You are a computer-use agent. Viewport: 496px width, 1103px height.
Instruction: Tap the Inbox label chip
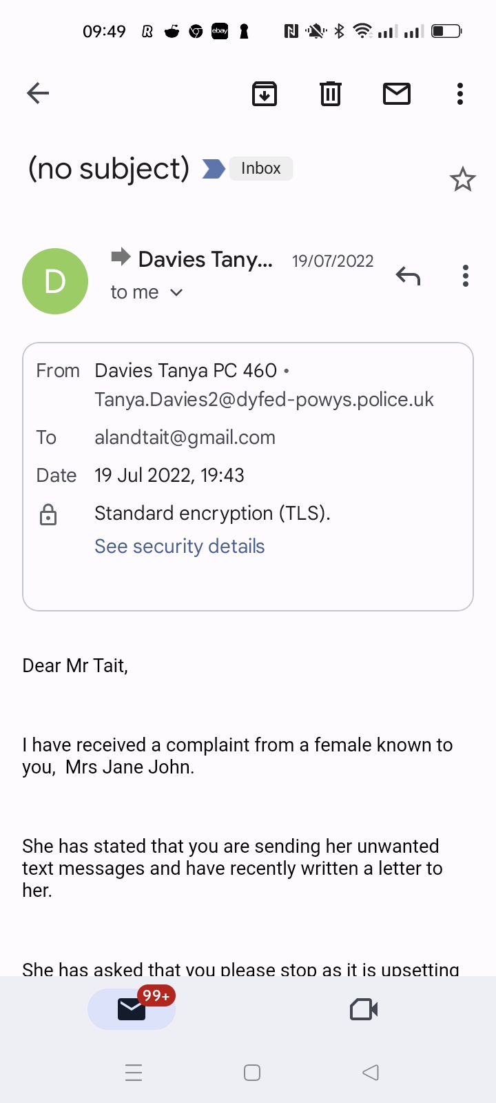pyautogui.click(x=261, y=169)
